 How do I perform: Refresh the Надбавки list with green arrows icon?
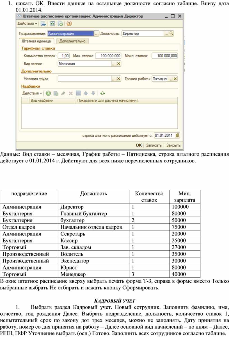[103, 93]
